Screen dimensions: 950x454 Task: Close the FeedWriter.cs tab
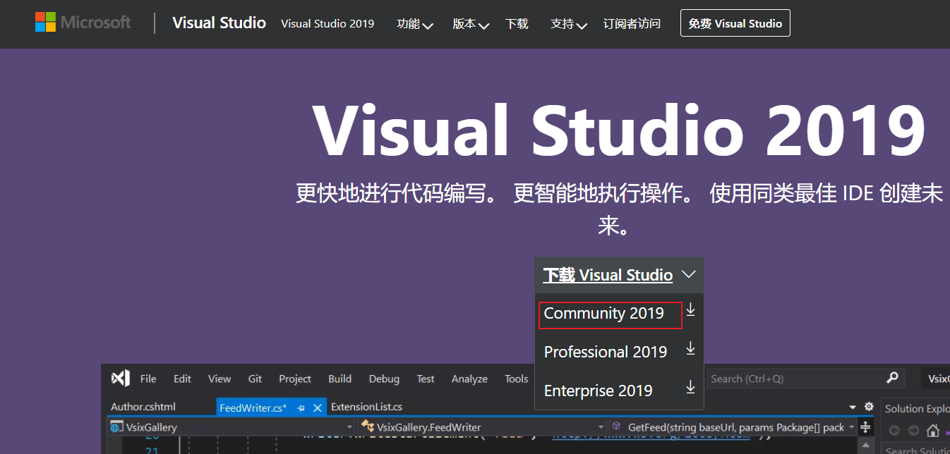click(x=318, y=407)
